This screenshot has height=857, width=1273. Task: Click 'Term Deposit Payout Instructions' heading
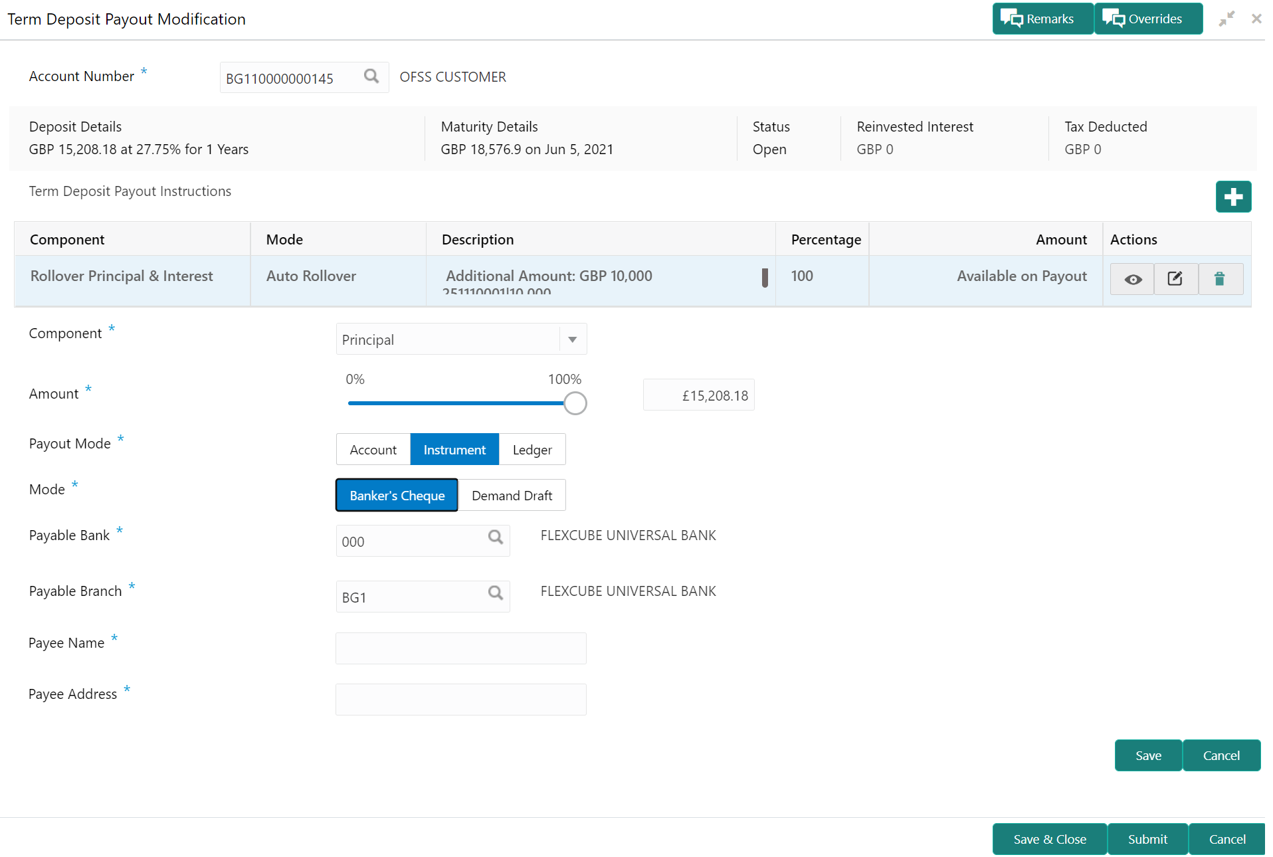(x=130, y=191)
